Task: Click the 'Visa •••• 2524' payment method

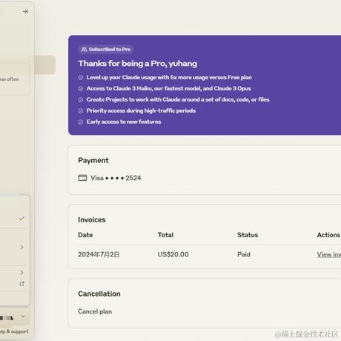Action: (110, 178)
